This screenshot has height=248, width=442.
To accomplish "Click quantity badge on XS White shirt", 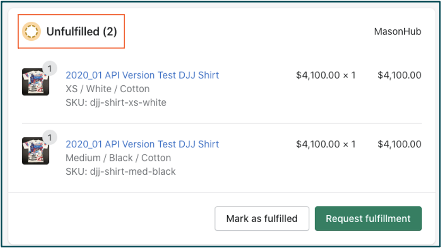I will (50, 68).
